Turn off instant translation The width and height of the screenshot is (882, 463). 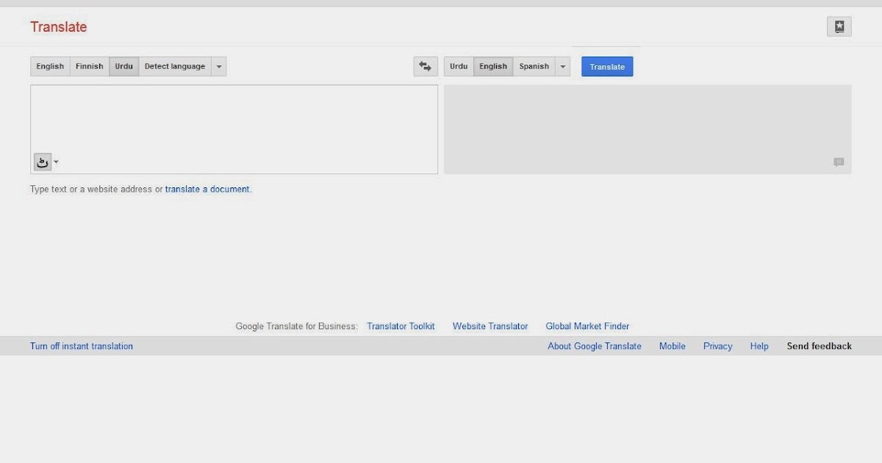(x=82, y=346)
